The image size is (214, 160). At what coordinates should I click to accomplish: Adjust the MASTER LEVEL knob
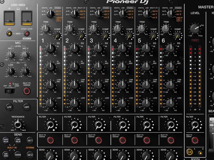(x=195, y=29)
